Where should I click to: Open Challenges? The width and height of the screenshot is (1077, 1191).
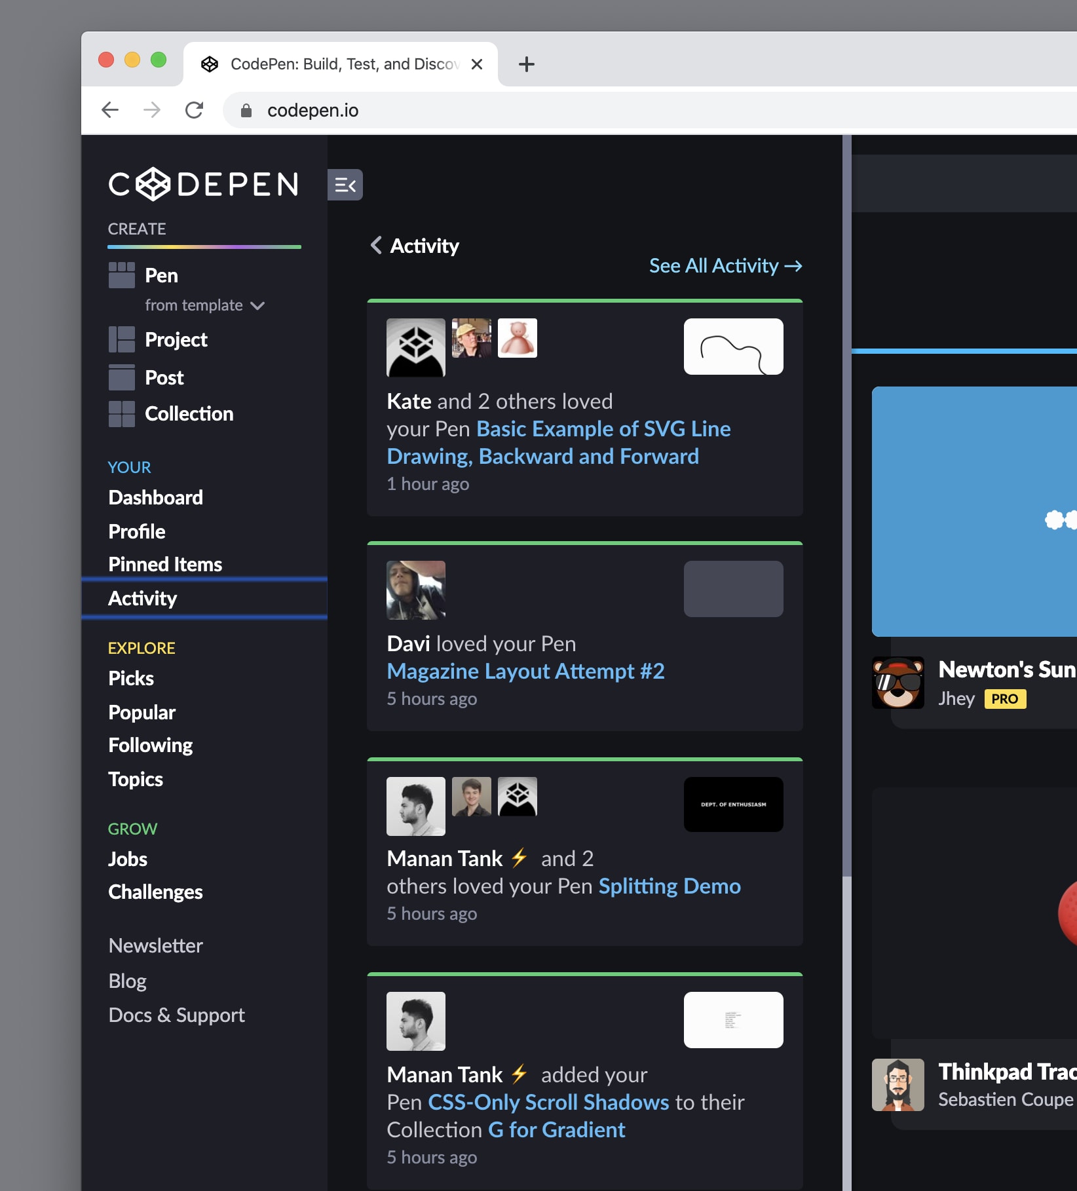[155, 892]
